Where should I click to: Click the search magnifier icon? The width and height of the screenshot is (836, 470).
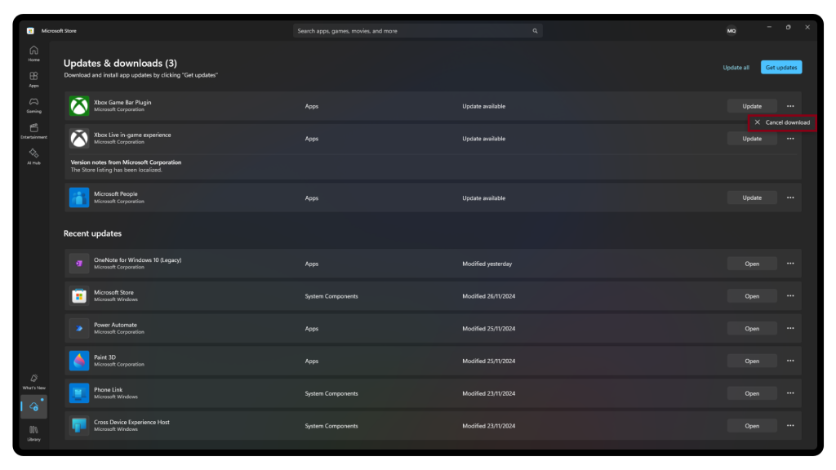coord(535,31)
